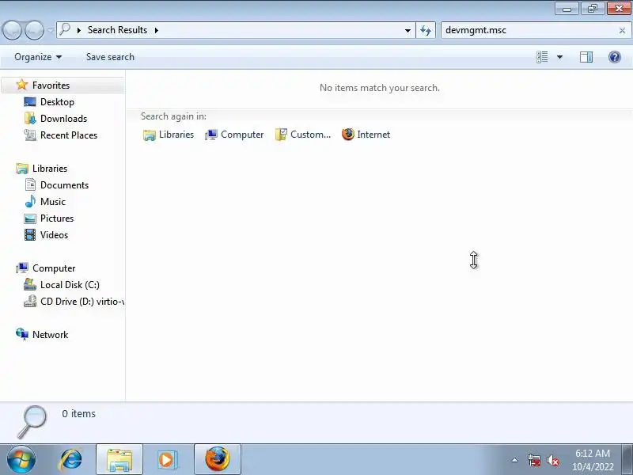The height and width of the screenshot is (475, 633).
Task: Click the Music note icon
Action: [x=30, y=201]
